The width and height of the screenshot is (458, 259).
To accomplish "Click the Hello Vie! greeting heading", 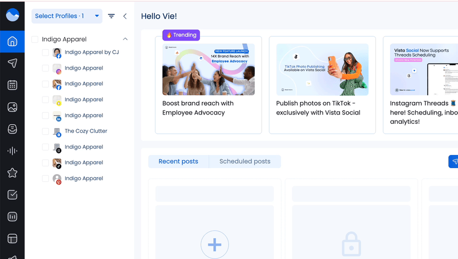I will click(159, 16).
